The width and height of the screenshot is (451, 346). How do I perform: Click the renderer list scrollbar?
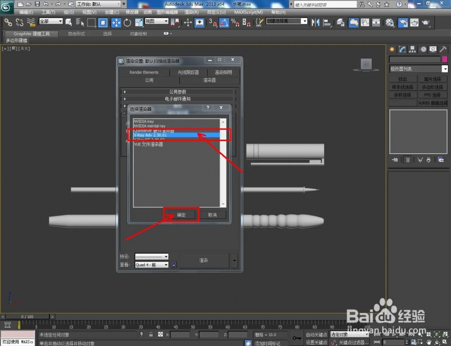tap(223, 163)
